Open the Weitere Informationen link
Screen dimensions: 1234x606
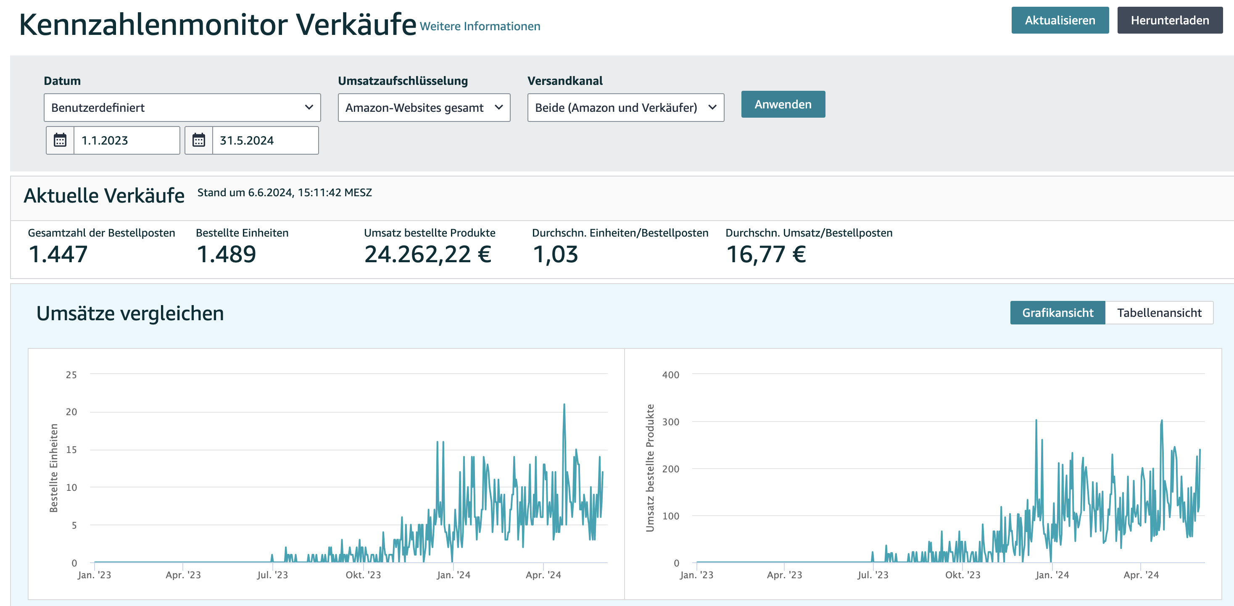pyautogui.click(x=480, y=26)
